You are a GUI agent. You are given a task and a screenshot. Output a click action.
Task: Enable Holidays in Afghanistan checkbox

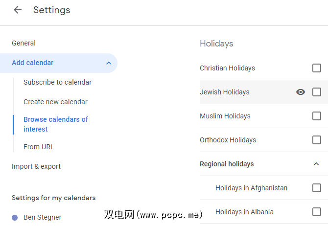pyautogui.click(x=317, y=188)
